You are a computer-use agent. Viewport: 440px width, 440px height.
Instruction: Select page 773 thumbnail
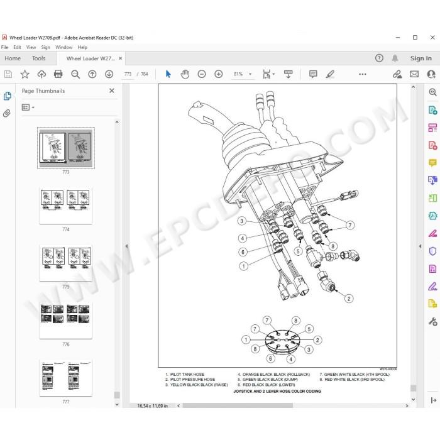(66, 148)
